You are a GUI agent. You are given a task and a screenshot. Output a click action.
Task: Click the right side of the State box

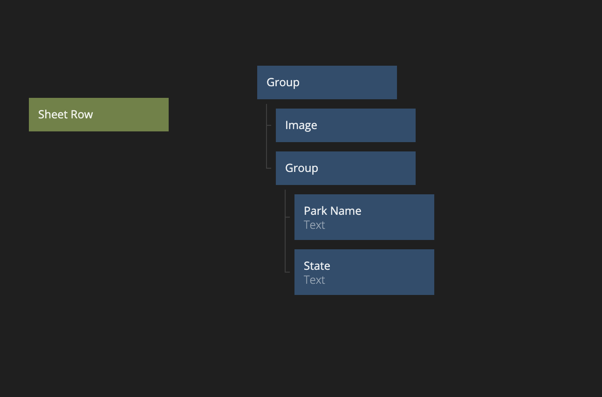coord(424,272)
